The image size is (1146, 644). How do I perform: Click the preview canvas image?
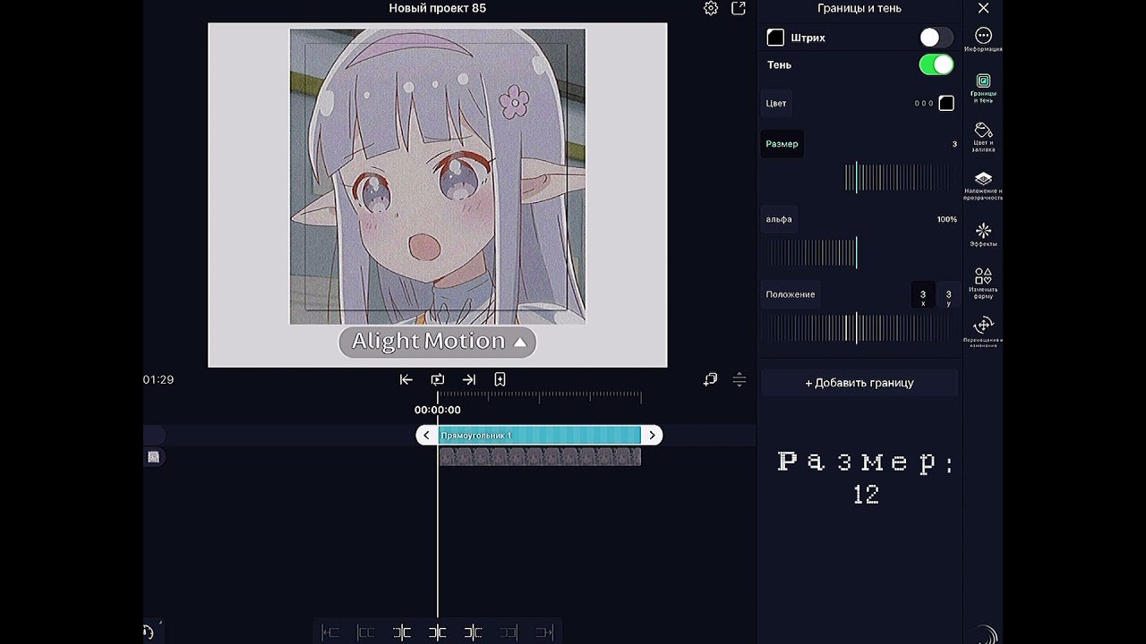[x=438, y=176]
